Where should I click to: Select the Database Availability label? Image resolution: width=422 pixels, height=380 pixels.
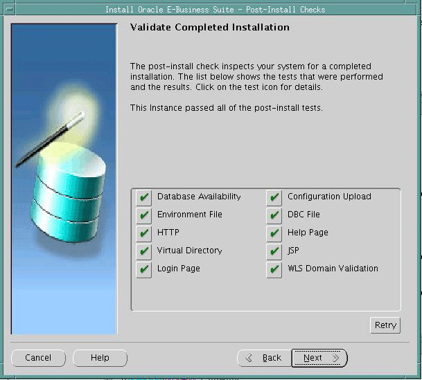(199, 197)
